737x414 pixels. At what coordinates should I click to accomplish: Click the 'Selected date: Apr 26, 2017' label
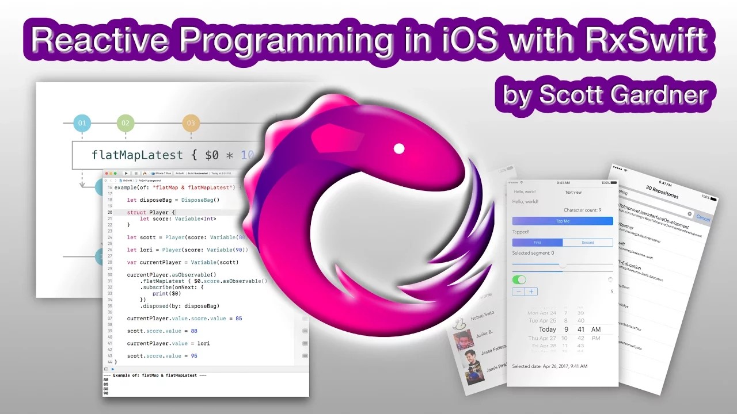pos(550,366)
